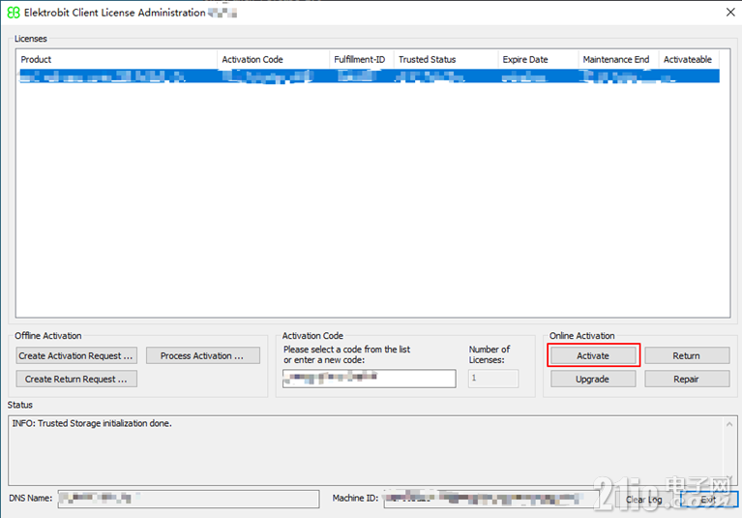Click the Fulfillment-ID column header
742x518 pixels.
(362, 60)
